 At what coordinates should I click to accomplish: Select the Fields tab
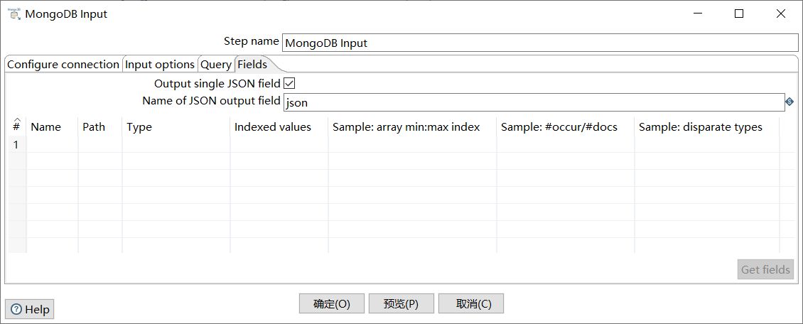252,65
